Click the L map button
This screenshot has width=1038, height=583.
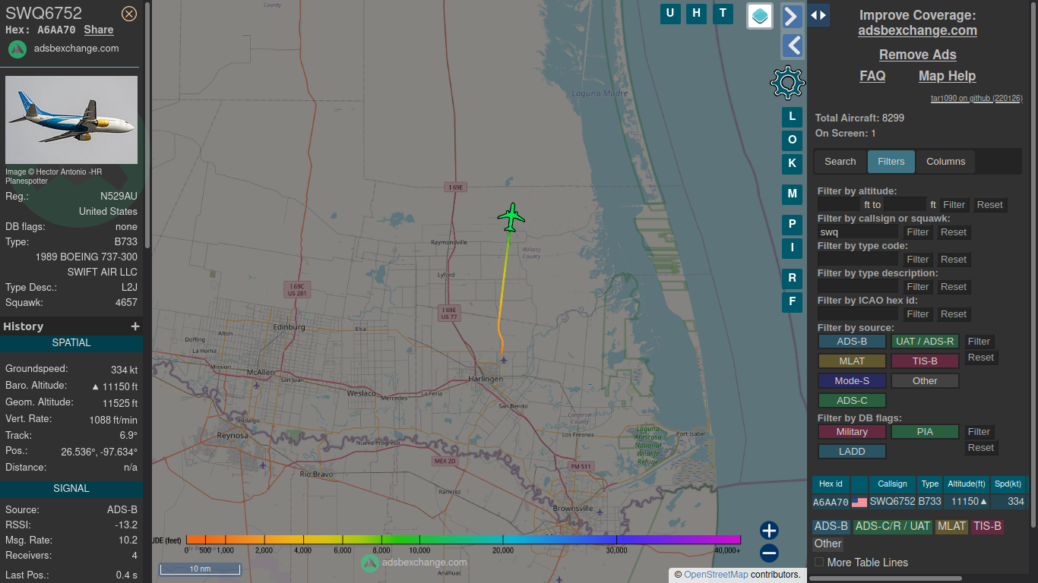click(x=792, y=117)
